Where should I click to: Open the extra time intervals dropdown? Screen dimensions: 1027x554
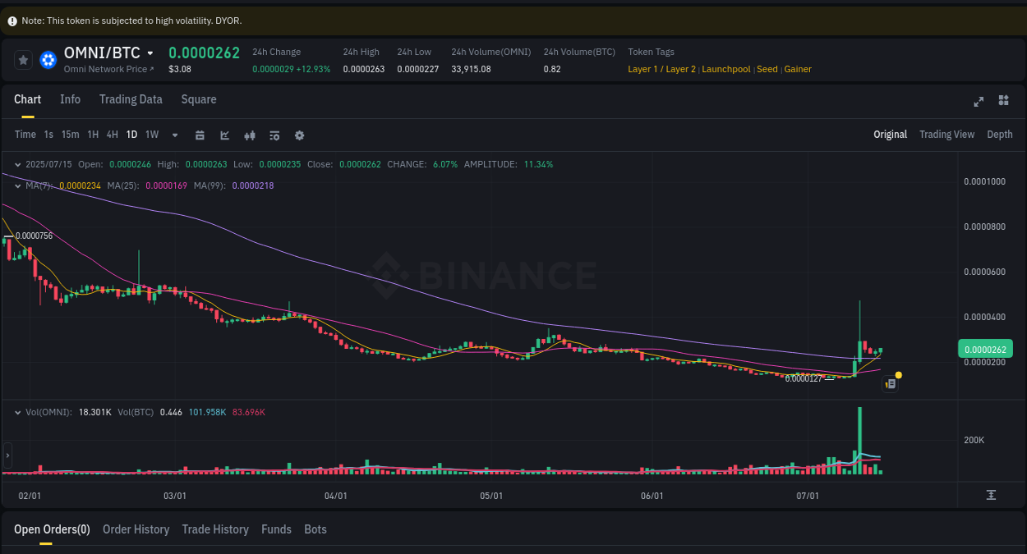tap(174, 135)
